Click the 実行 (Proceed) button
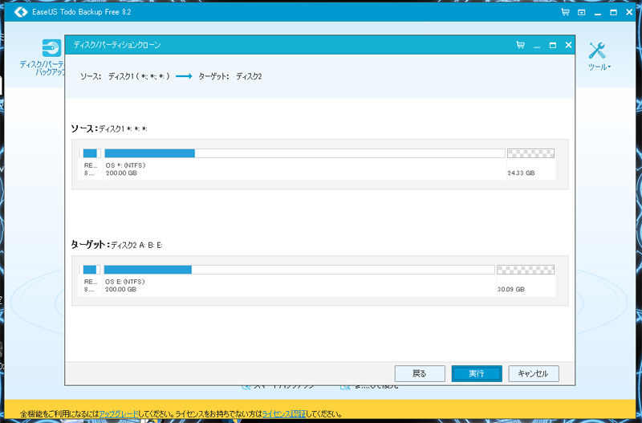 pos(477,373)
